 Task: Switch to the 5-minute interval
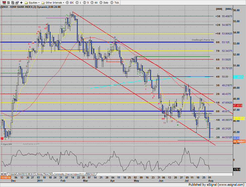click(x=86, y=3)
